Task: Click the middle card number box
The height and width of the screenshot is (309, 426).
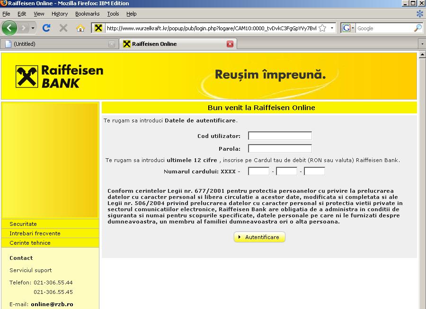Action: tap(287, 171)
